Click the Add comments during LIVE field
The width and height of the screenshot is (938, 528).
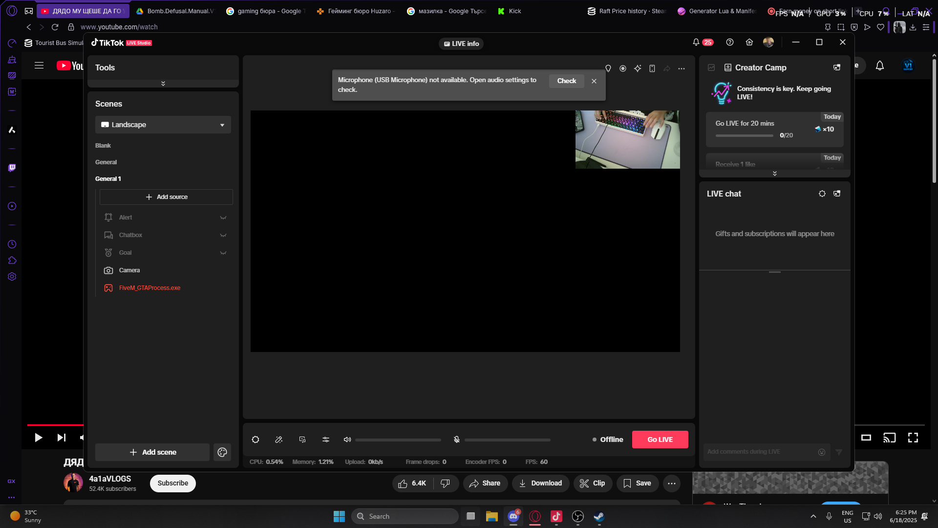pyautogui.click(x=760, y=452)
